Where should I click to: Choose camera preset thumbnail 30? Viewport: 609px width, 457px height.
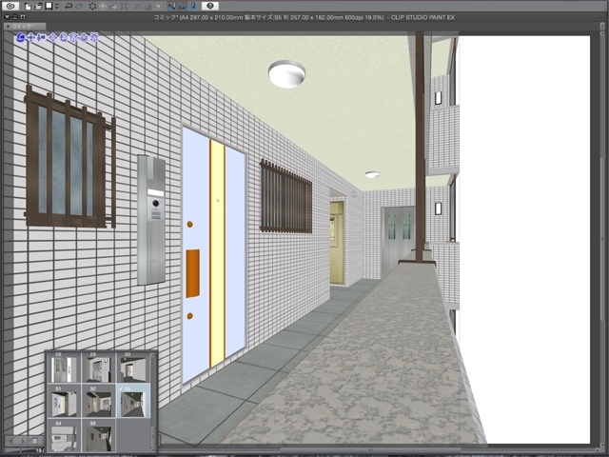pyautogui.click(x=133, y=368)
